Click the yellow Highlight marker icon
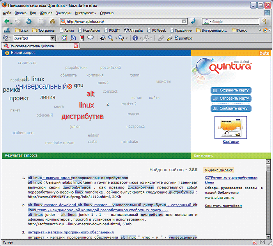Screen dimensions: 273x246 pos(169,38)
